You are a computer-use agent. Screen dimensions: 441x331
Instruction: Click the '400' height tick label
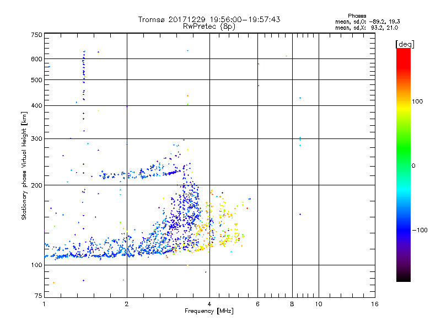(x=36, y=105)
